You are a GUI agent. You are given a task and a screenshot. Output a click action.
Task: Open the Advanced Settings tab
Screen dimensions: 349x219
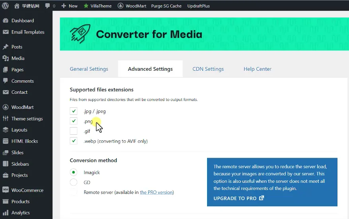point(150,69)
